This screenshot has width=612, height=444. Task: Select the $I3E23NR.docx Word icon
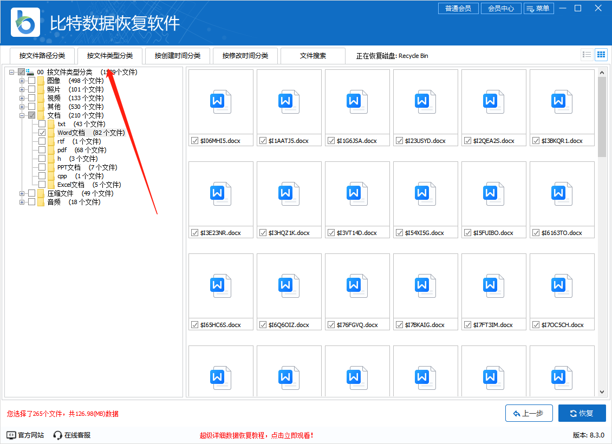coord(221,194)
